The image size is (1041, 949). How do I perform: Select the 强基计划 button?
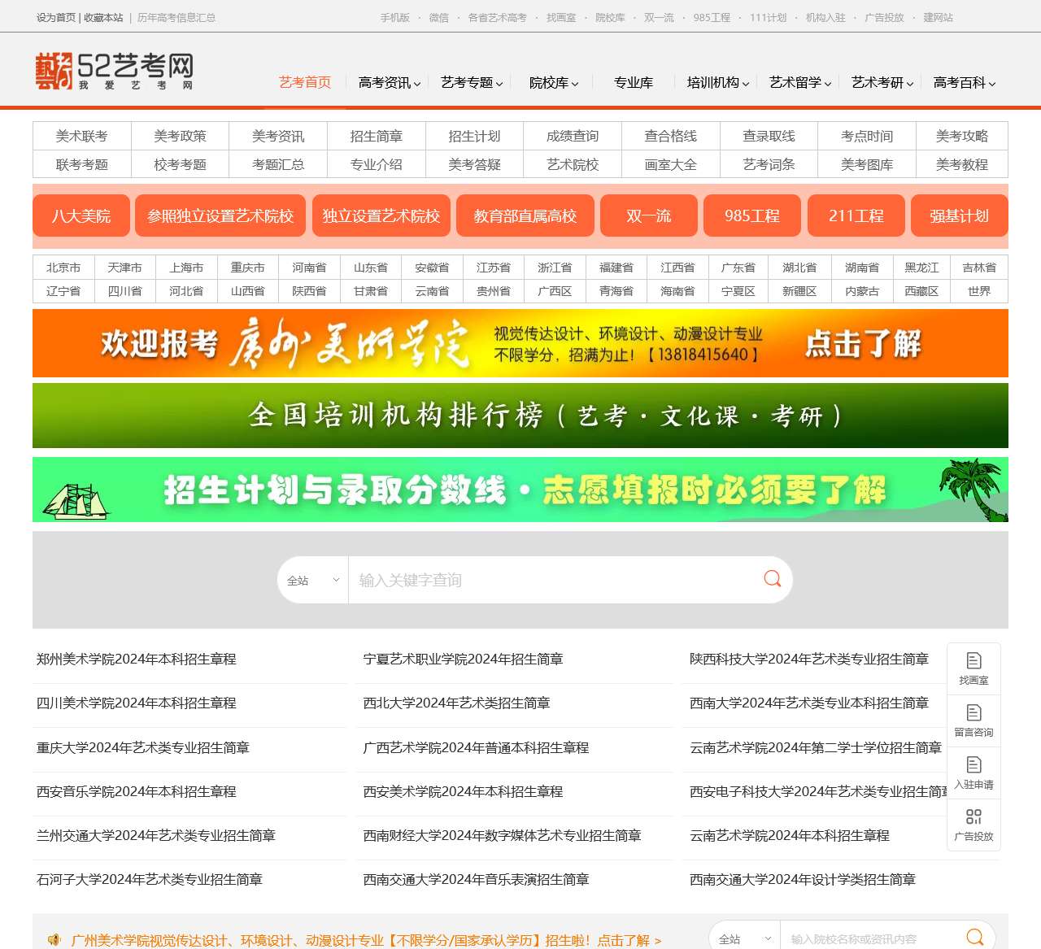[x=959, y=216]
